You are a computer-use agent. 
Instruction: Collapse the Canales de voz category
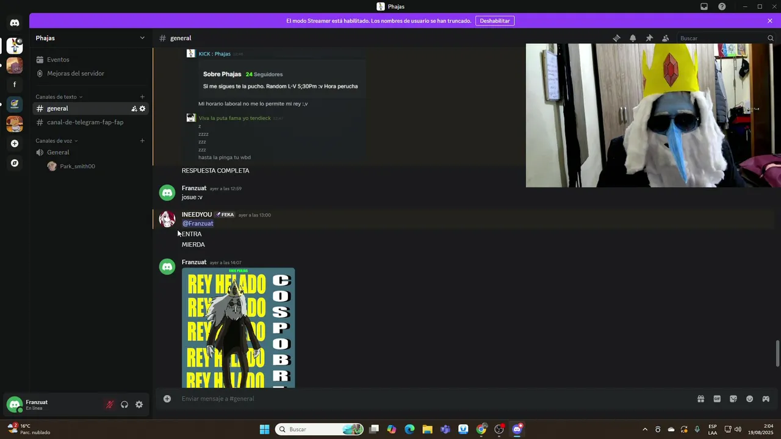(x=56, y=141)
